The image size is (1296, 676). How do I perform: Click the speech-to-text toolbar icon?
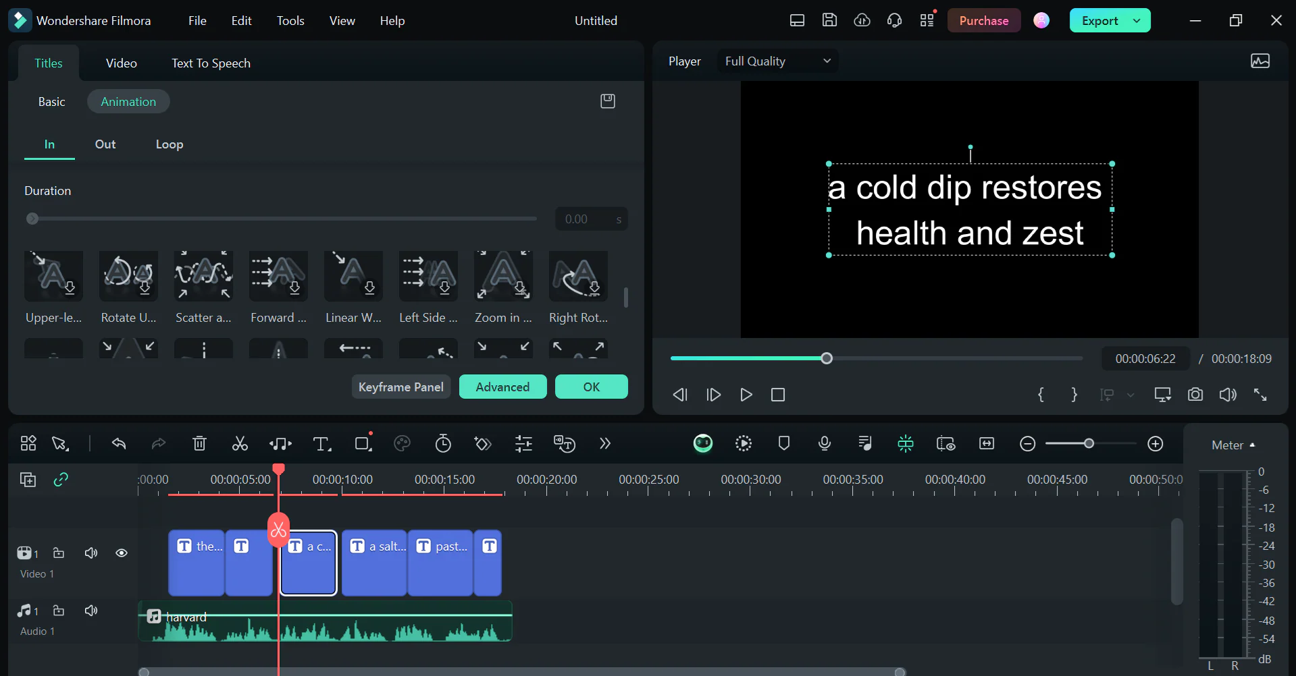pyautogui.click(x=564, y=444)
